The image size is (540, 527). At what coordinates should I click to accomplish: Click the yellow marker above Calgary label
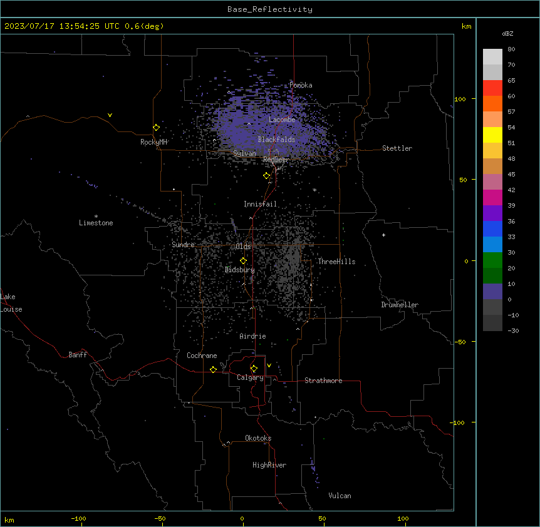pos(254,369)
